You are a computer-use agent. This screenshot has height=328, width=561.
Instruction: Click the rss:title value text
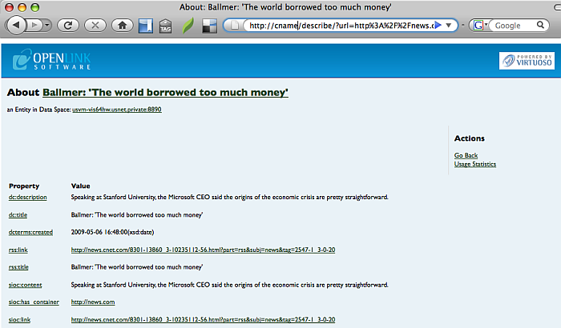(x=137, y=267)
